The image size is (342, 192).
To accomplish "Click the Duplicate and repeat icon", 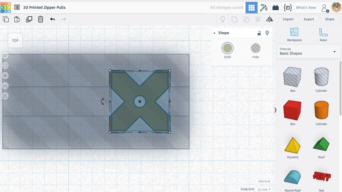I will tap(29, 19).
